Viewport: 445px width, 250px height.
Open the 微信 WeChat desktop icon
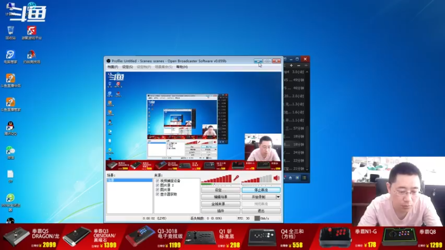coord(11,152)
